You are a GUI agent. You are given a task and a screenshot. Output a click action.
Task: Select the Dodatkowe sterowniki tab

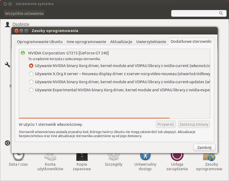[191, 41]
